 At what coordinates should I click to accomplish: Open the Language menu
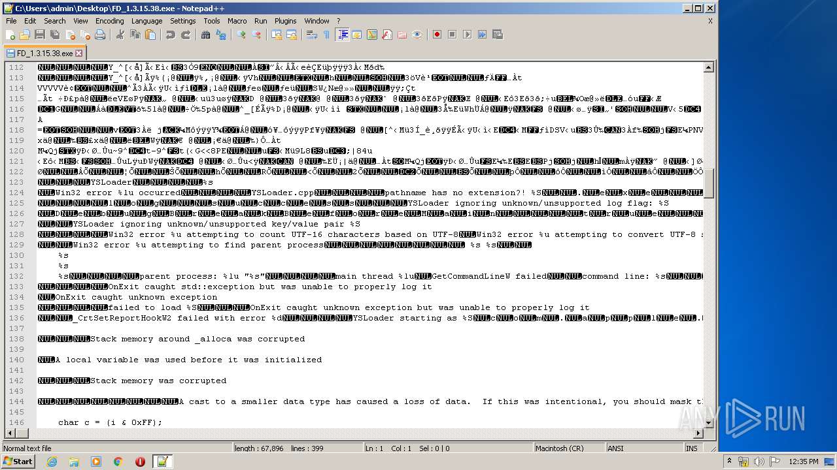(x=146, y=21)
